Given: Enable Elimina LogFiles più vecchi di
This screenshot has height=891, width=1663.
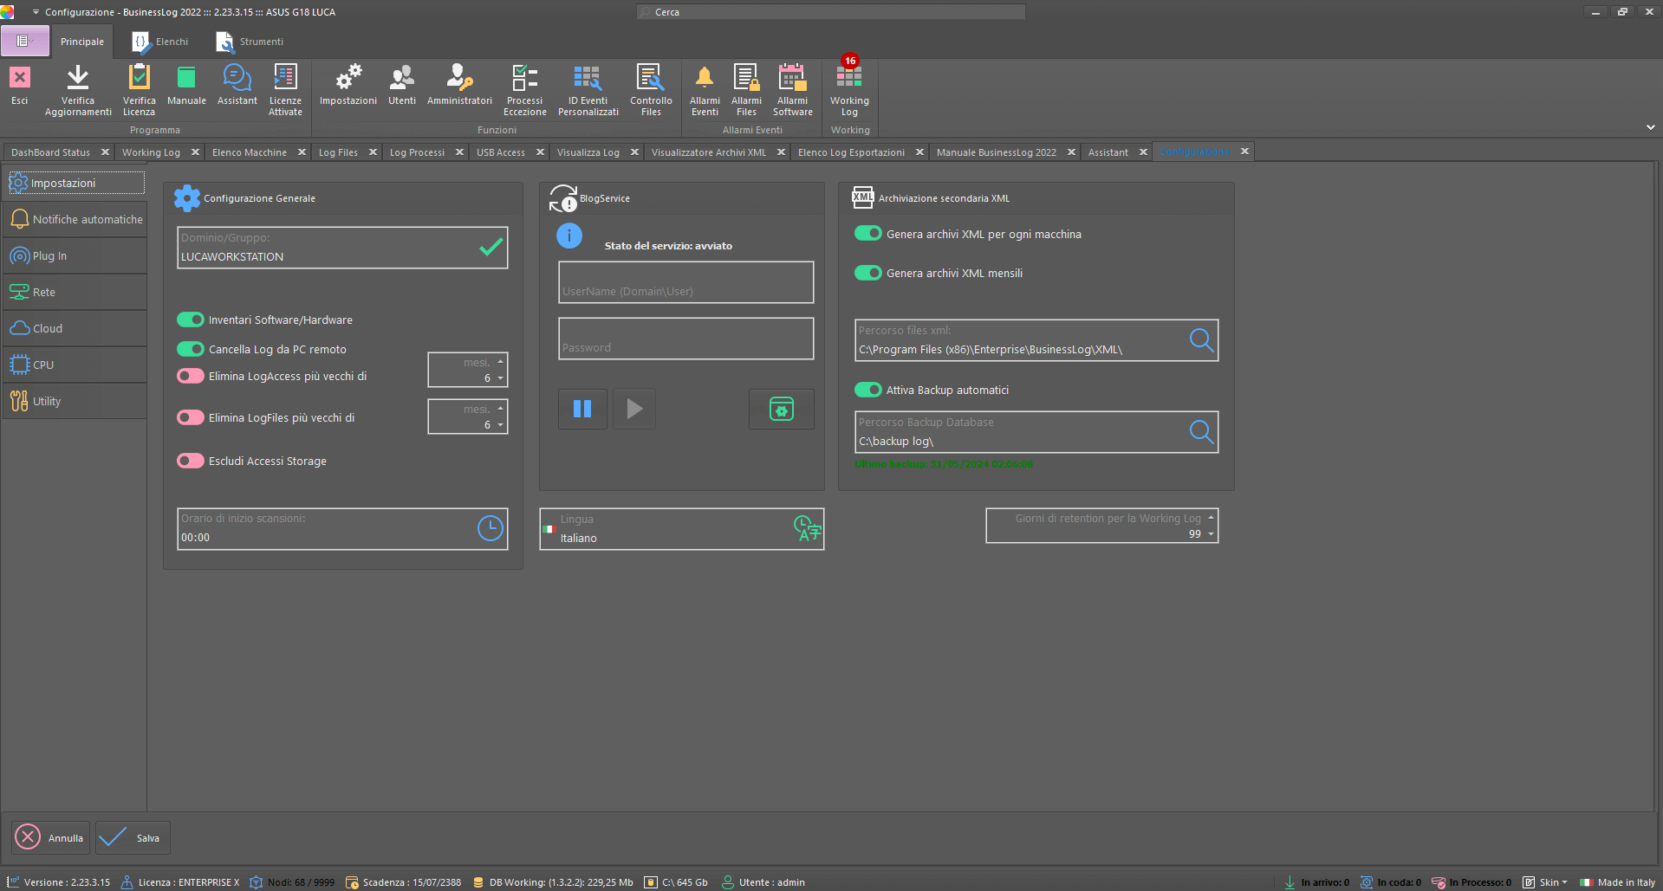Looking at the screenshot, I should (191, 417).
